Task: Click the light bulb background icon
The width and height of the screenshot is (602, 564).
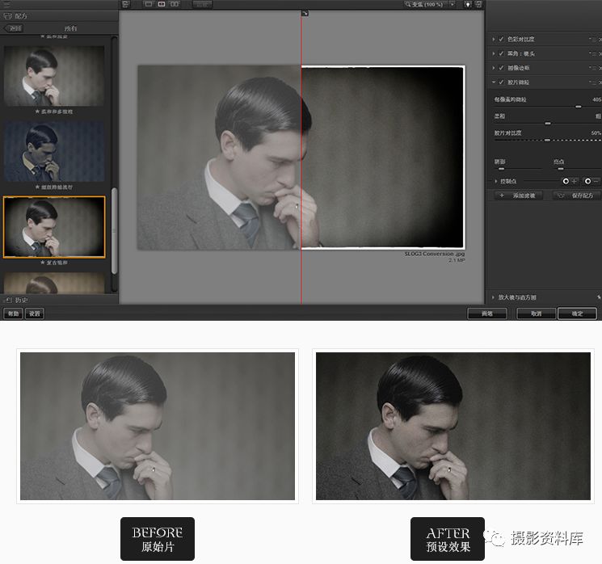Action: [469, 4]
